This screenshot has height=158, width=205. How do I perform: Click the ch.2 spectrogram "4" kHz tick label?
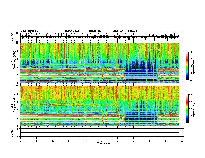[18, 110]
